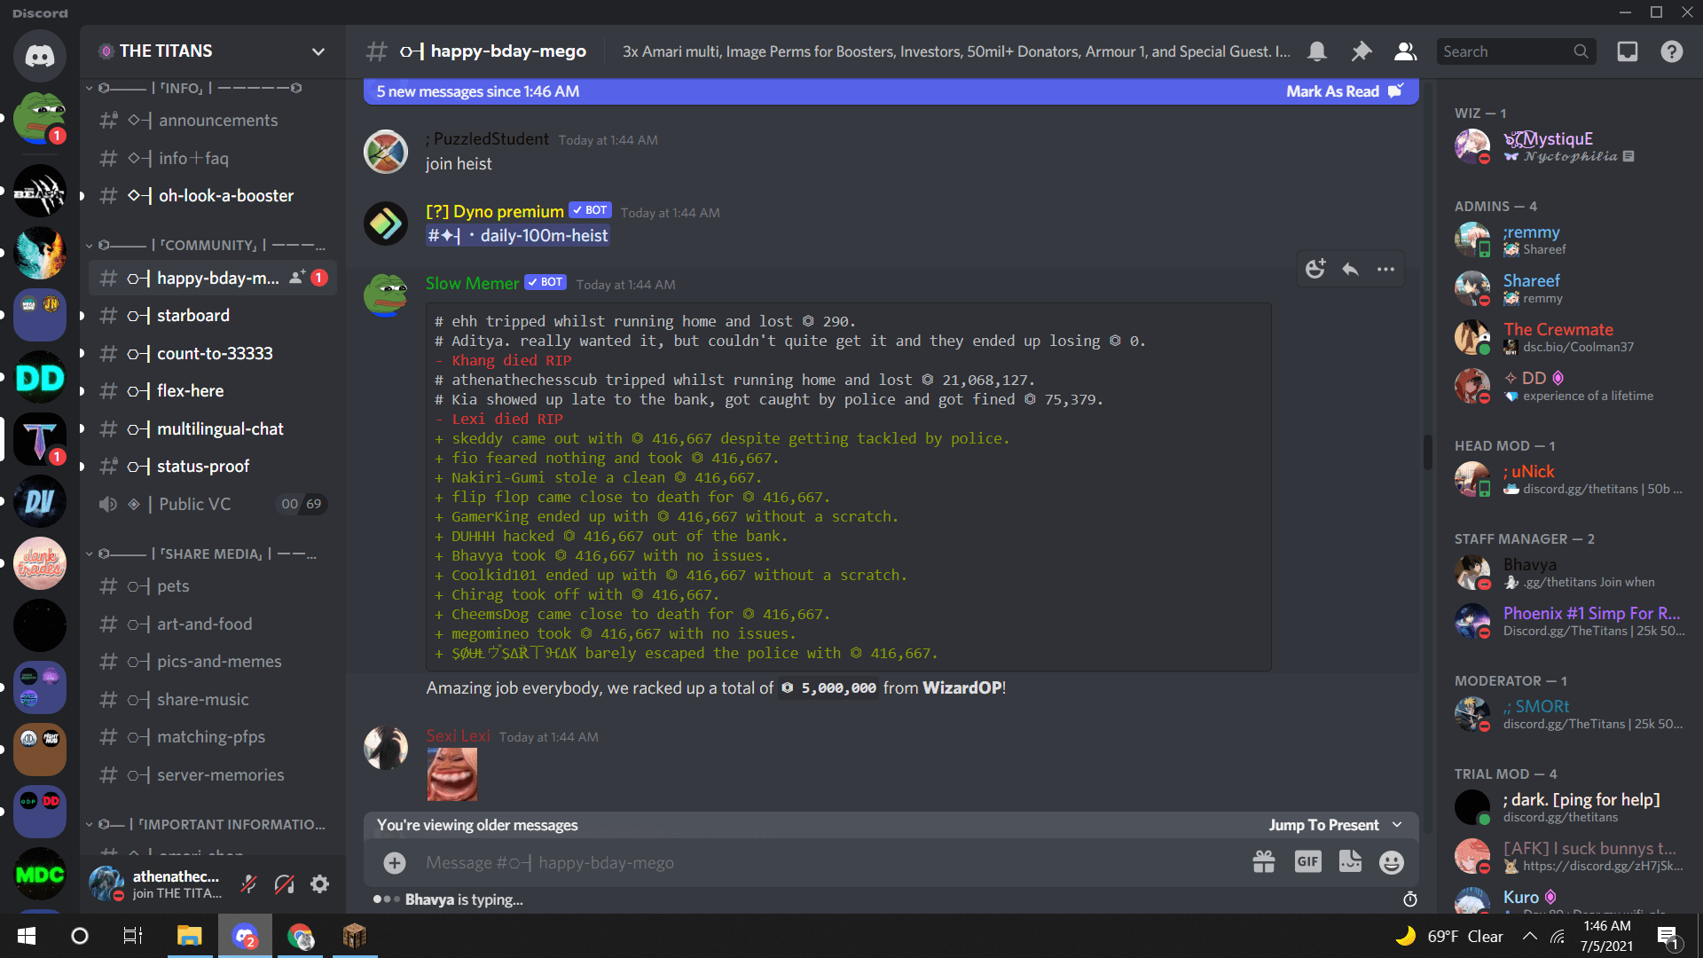Open pinned messages via pin icon

point(1361,51)
